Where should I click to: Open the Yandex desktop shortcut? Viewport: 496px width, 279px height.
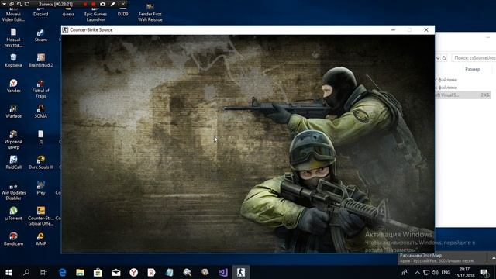coord(13,86)
